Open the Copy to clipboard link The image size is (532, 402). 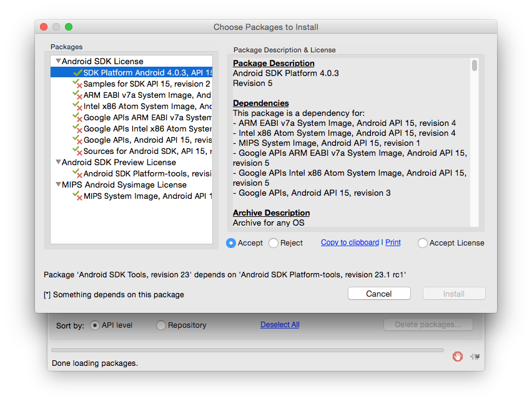(x=350, y=242)
